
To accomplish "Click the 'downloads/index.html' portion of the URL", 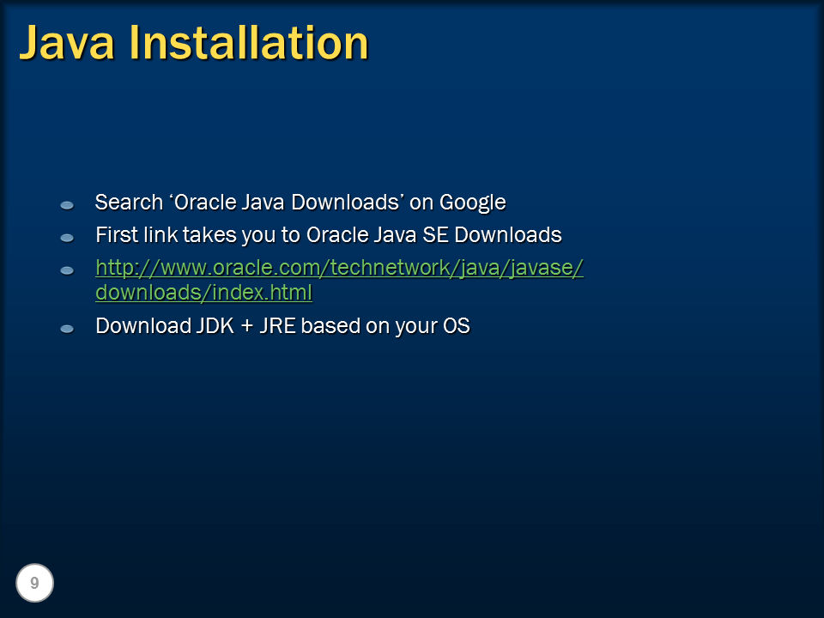I will coord(203,293).
